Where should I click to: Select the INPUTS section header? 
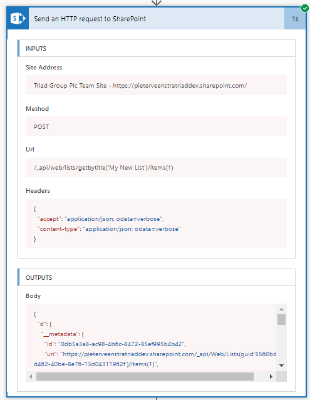156,48
